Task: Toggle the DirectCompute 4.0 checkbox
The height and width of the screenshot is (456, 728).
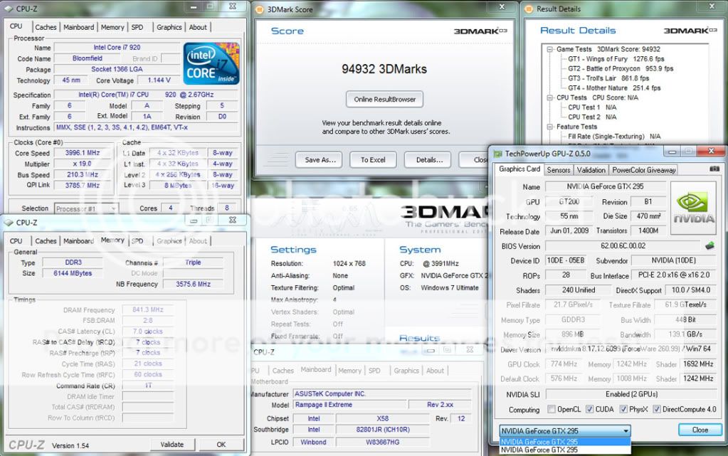Action: (x=657, y=409)
